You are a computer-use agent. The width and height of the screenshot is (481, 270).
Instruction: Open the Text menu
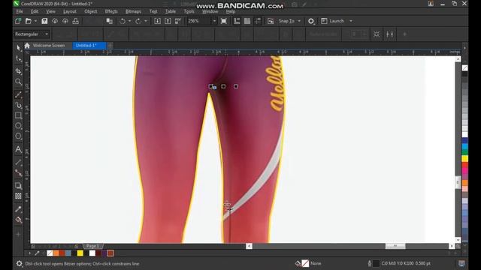coord(153,11)
